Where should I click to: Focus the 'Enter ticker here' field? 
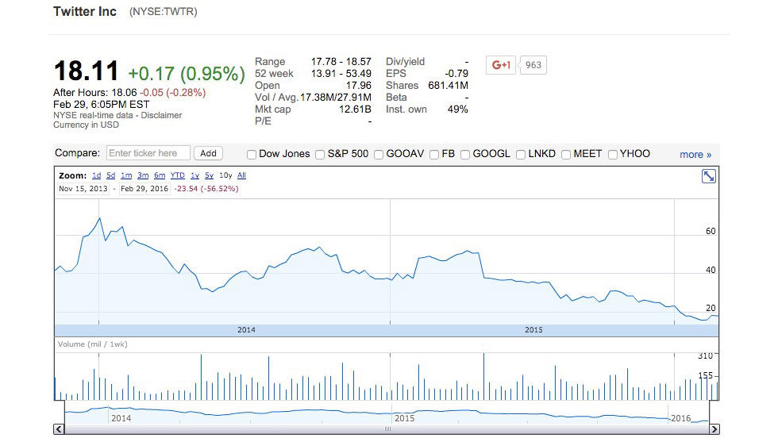coord(148,153)
